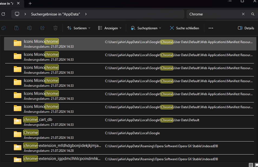Click the Paste toolbar icon
This screenshot has width=258, height=167.
[x=17, y=28]
